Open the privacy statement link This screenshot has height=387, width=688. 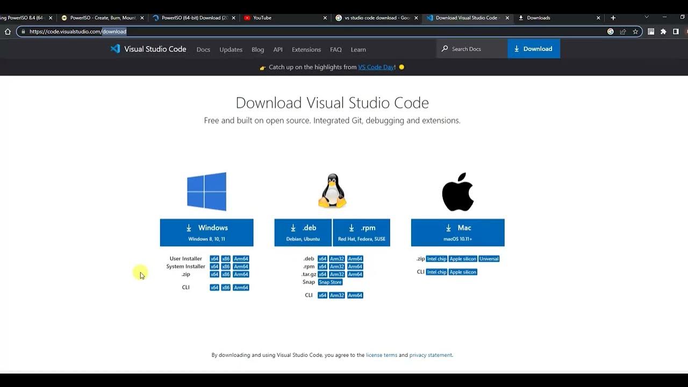(x=431, y=355)
